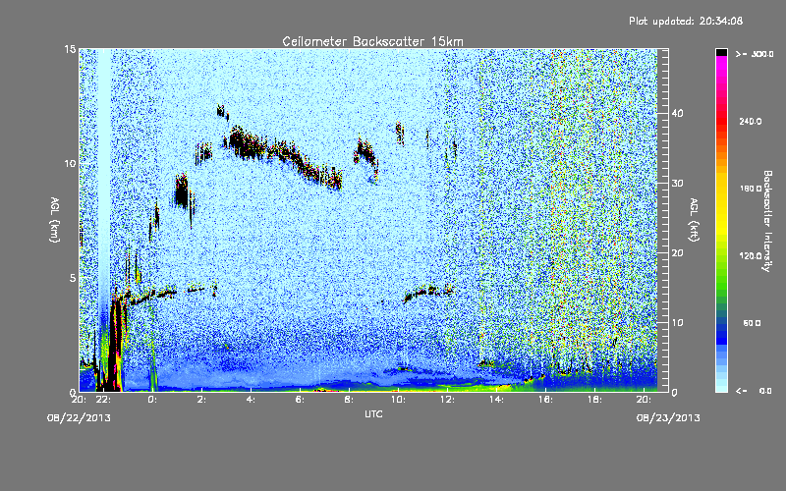The image size is (786, 491).
Task: Click the UTC axis label
Action: [x=373, y=413]
